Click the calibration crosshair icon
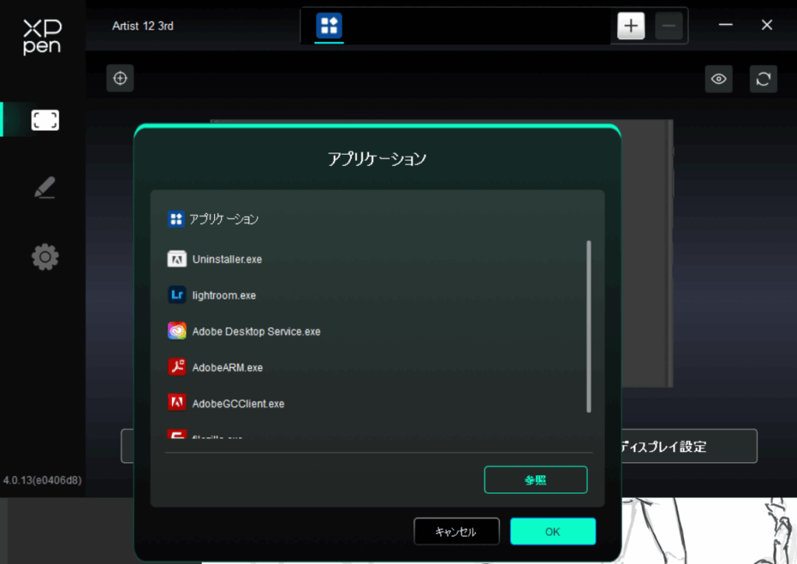Viewport: 797px width, 564px height. coord(120,79)
